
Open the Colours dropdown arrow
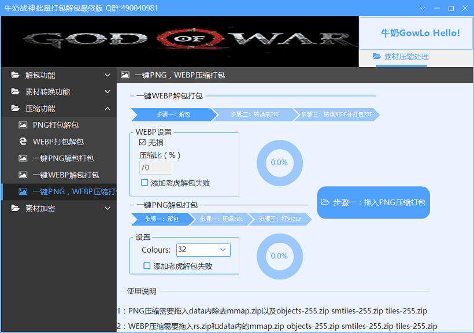pos(223,250)
